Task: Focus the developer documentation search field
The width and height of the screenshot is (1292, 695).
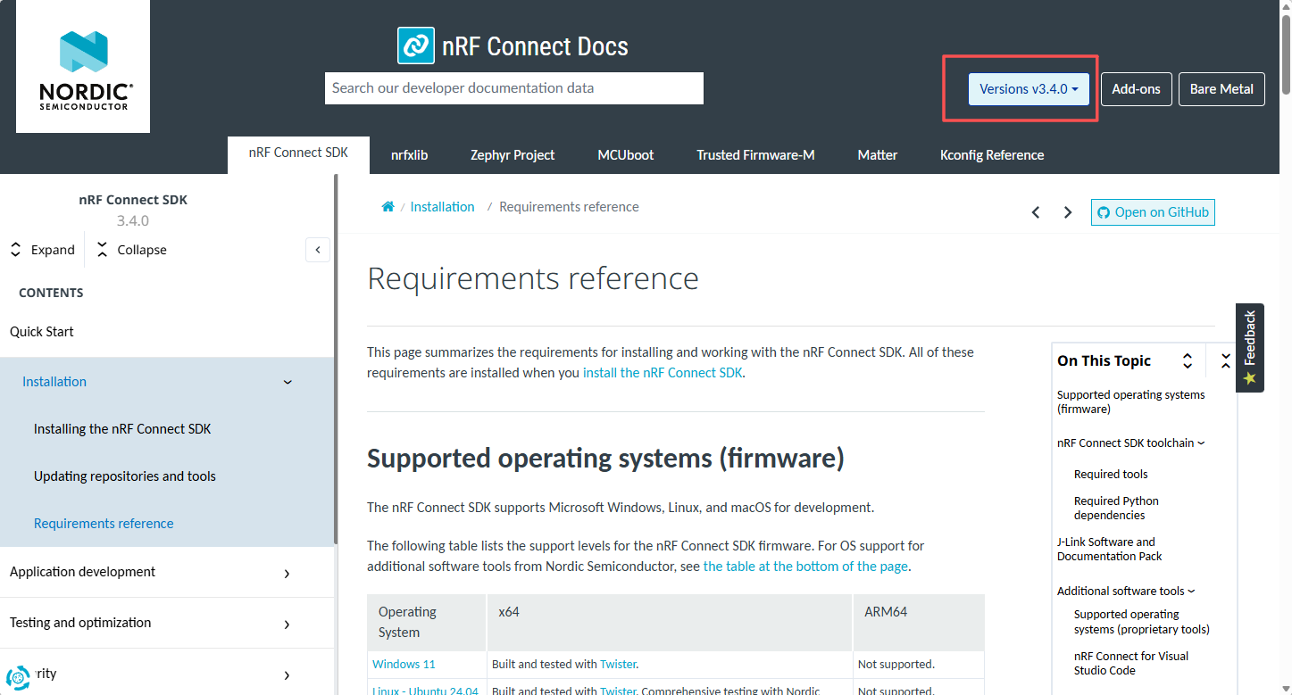Action: [514, 88]
